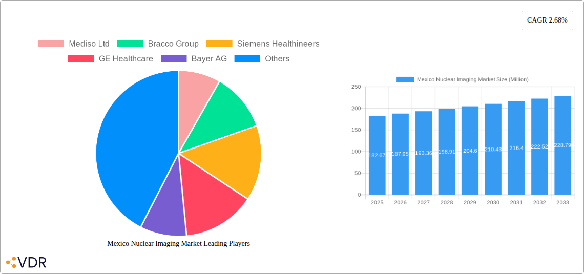The image size is (584, 274).
Task: Click the 2032 bar showing 222.52
Action: [539, 146]
